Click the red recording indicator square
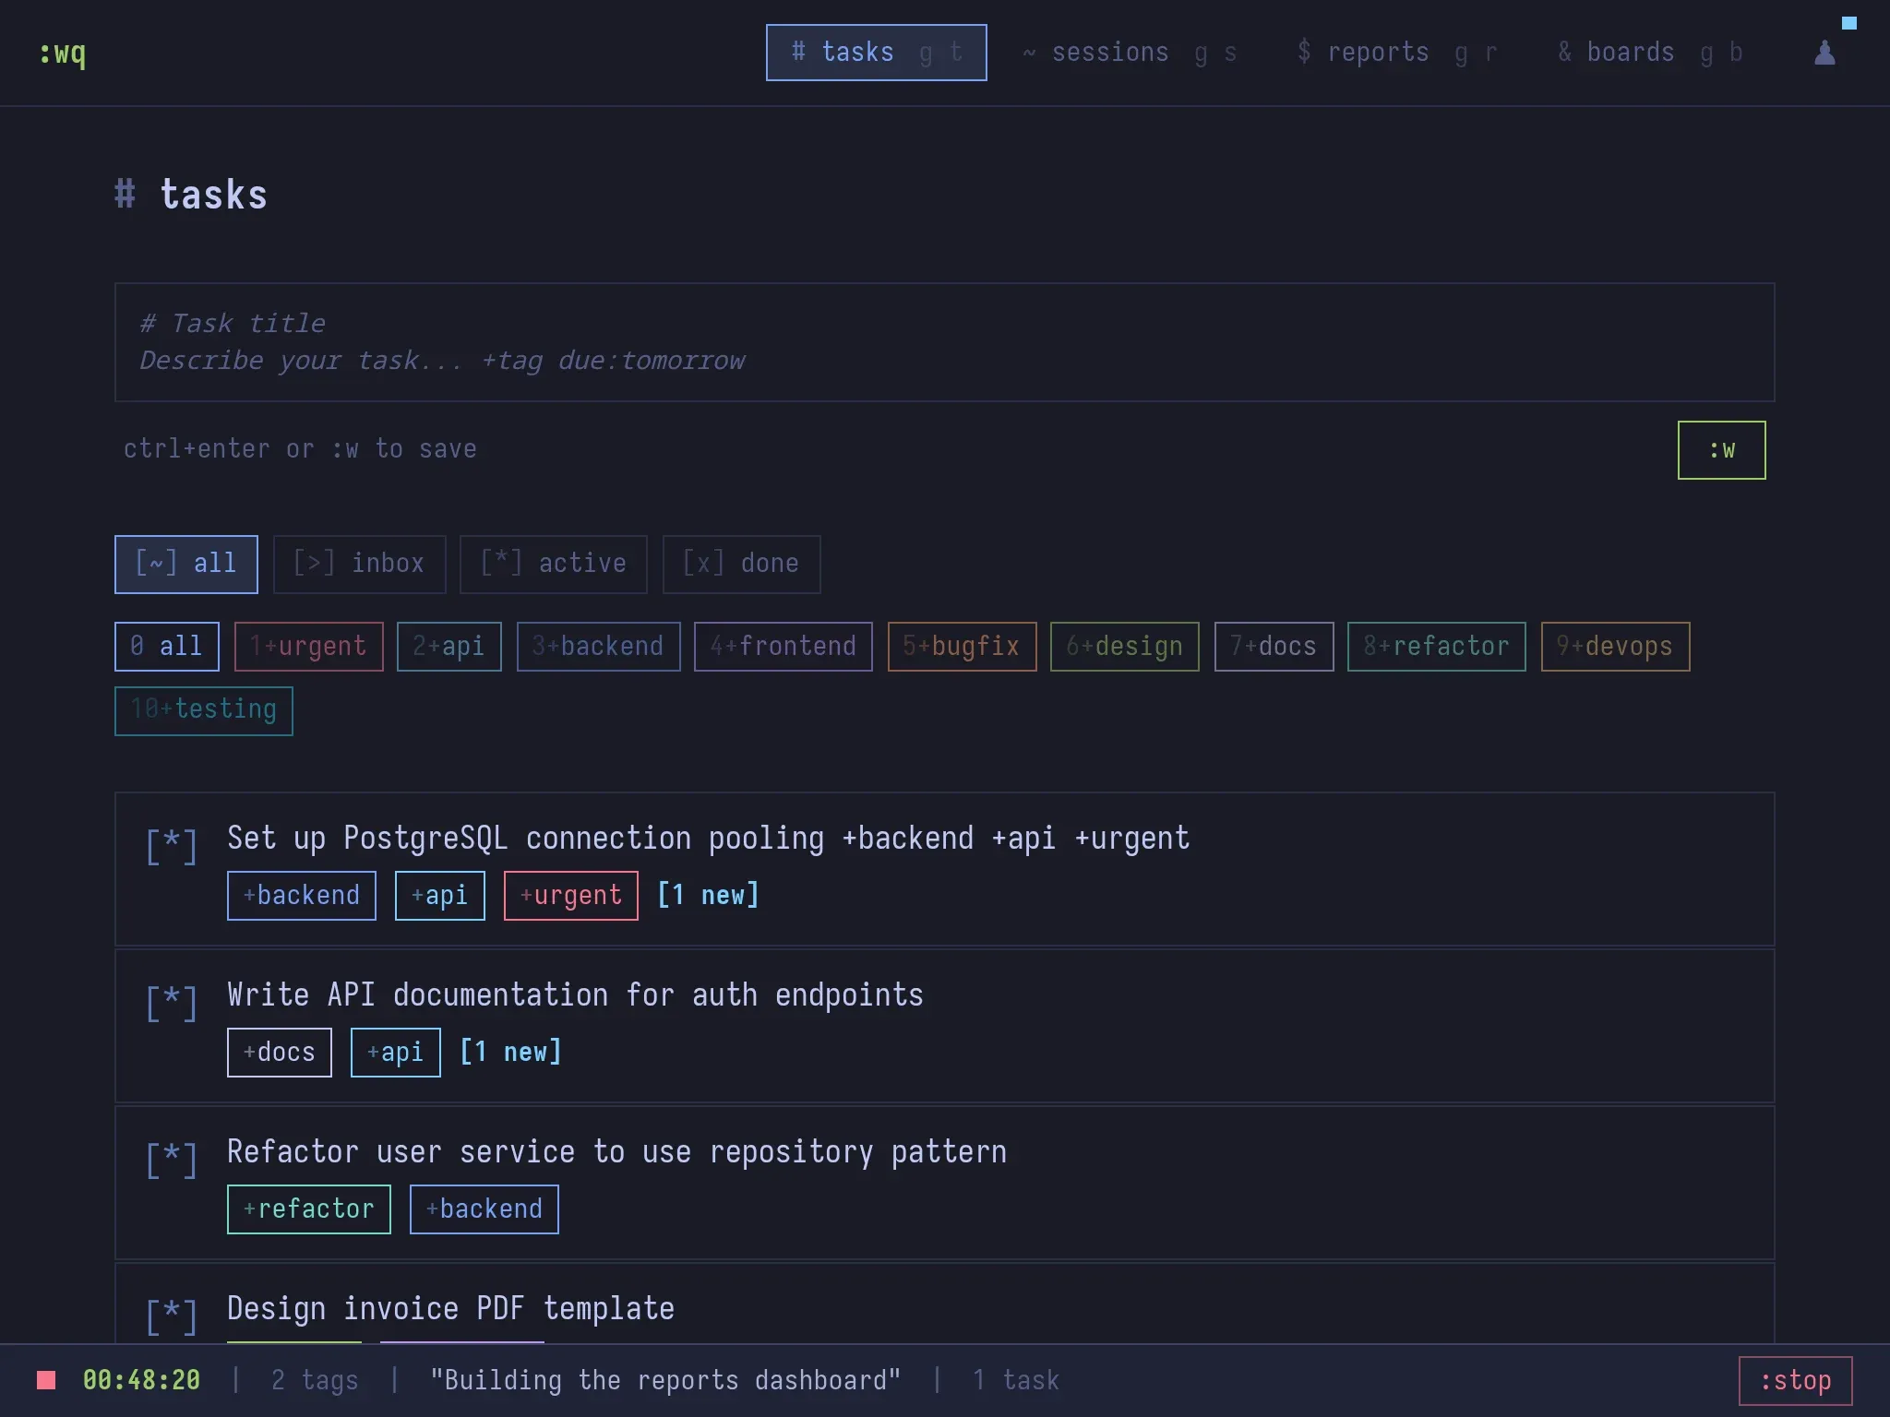This screenshot has height=1417, width=1890. click(x=46, y=1380)
